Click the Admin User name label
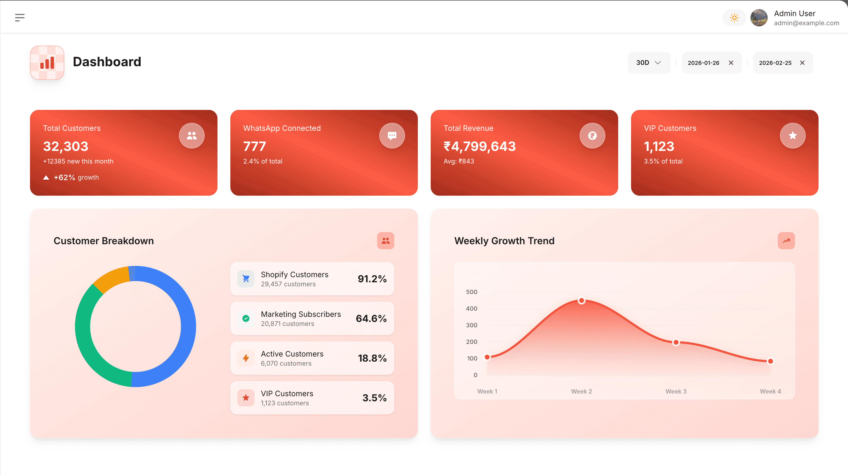The height and width of the screenshot is (475, 848). 794,13
